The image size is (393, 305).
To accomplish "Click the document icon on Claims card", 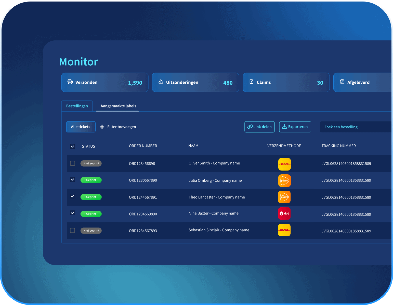I will tap(252, 82).
